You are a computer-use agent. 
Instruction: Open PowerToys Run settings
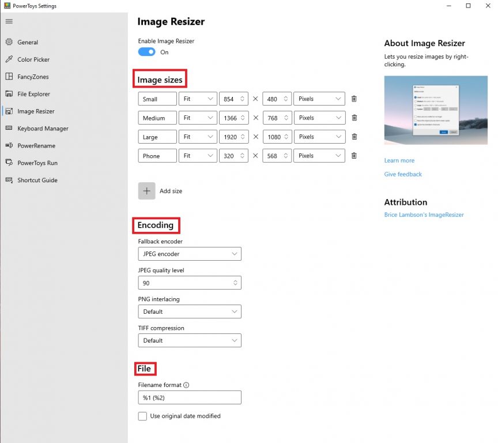tap(37, 163)
